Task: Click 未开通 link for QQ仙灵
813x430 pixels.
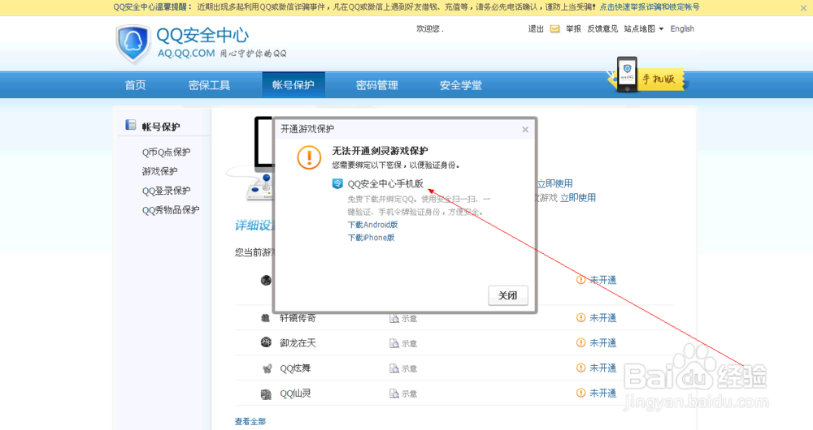Action: pyautogui.click(x=603, y=393)
